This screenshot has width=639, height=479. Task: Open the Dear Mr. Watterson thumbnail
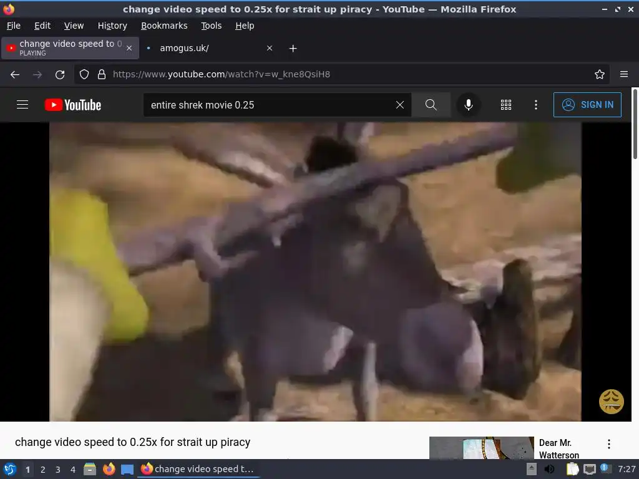pyautogui.click(x=481, y=448)
